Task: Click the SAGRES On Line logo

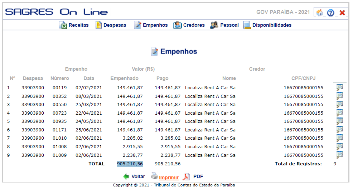Action: point(56,12)
